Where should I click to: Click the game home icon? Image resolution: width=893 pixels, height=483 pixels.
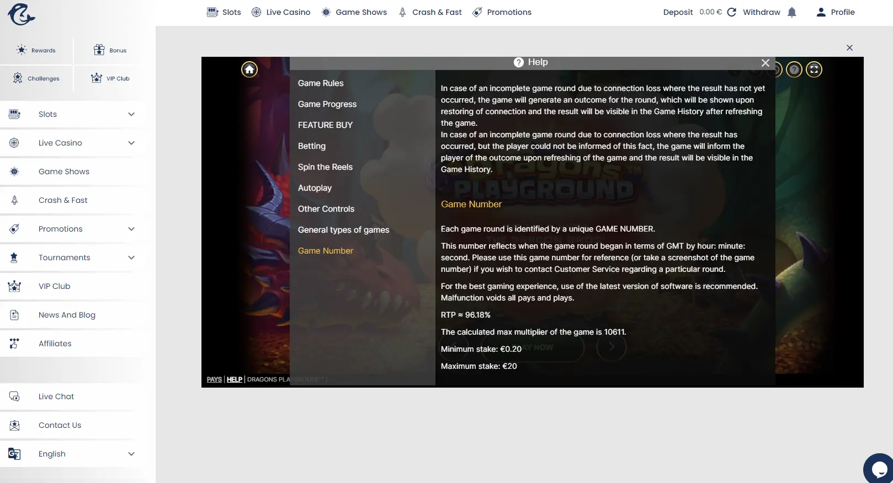249,69
